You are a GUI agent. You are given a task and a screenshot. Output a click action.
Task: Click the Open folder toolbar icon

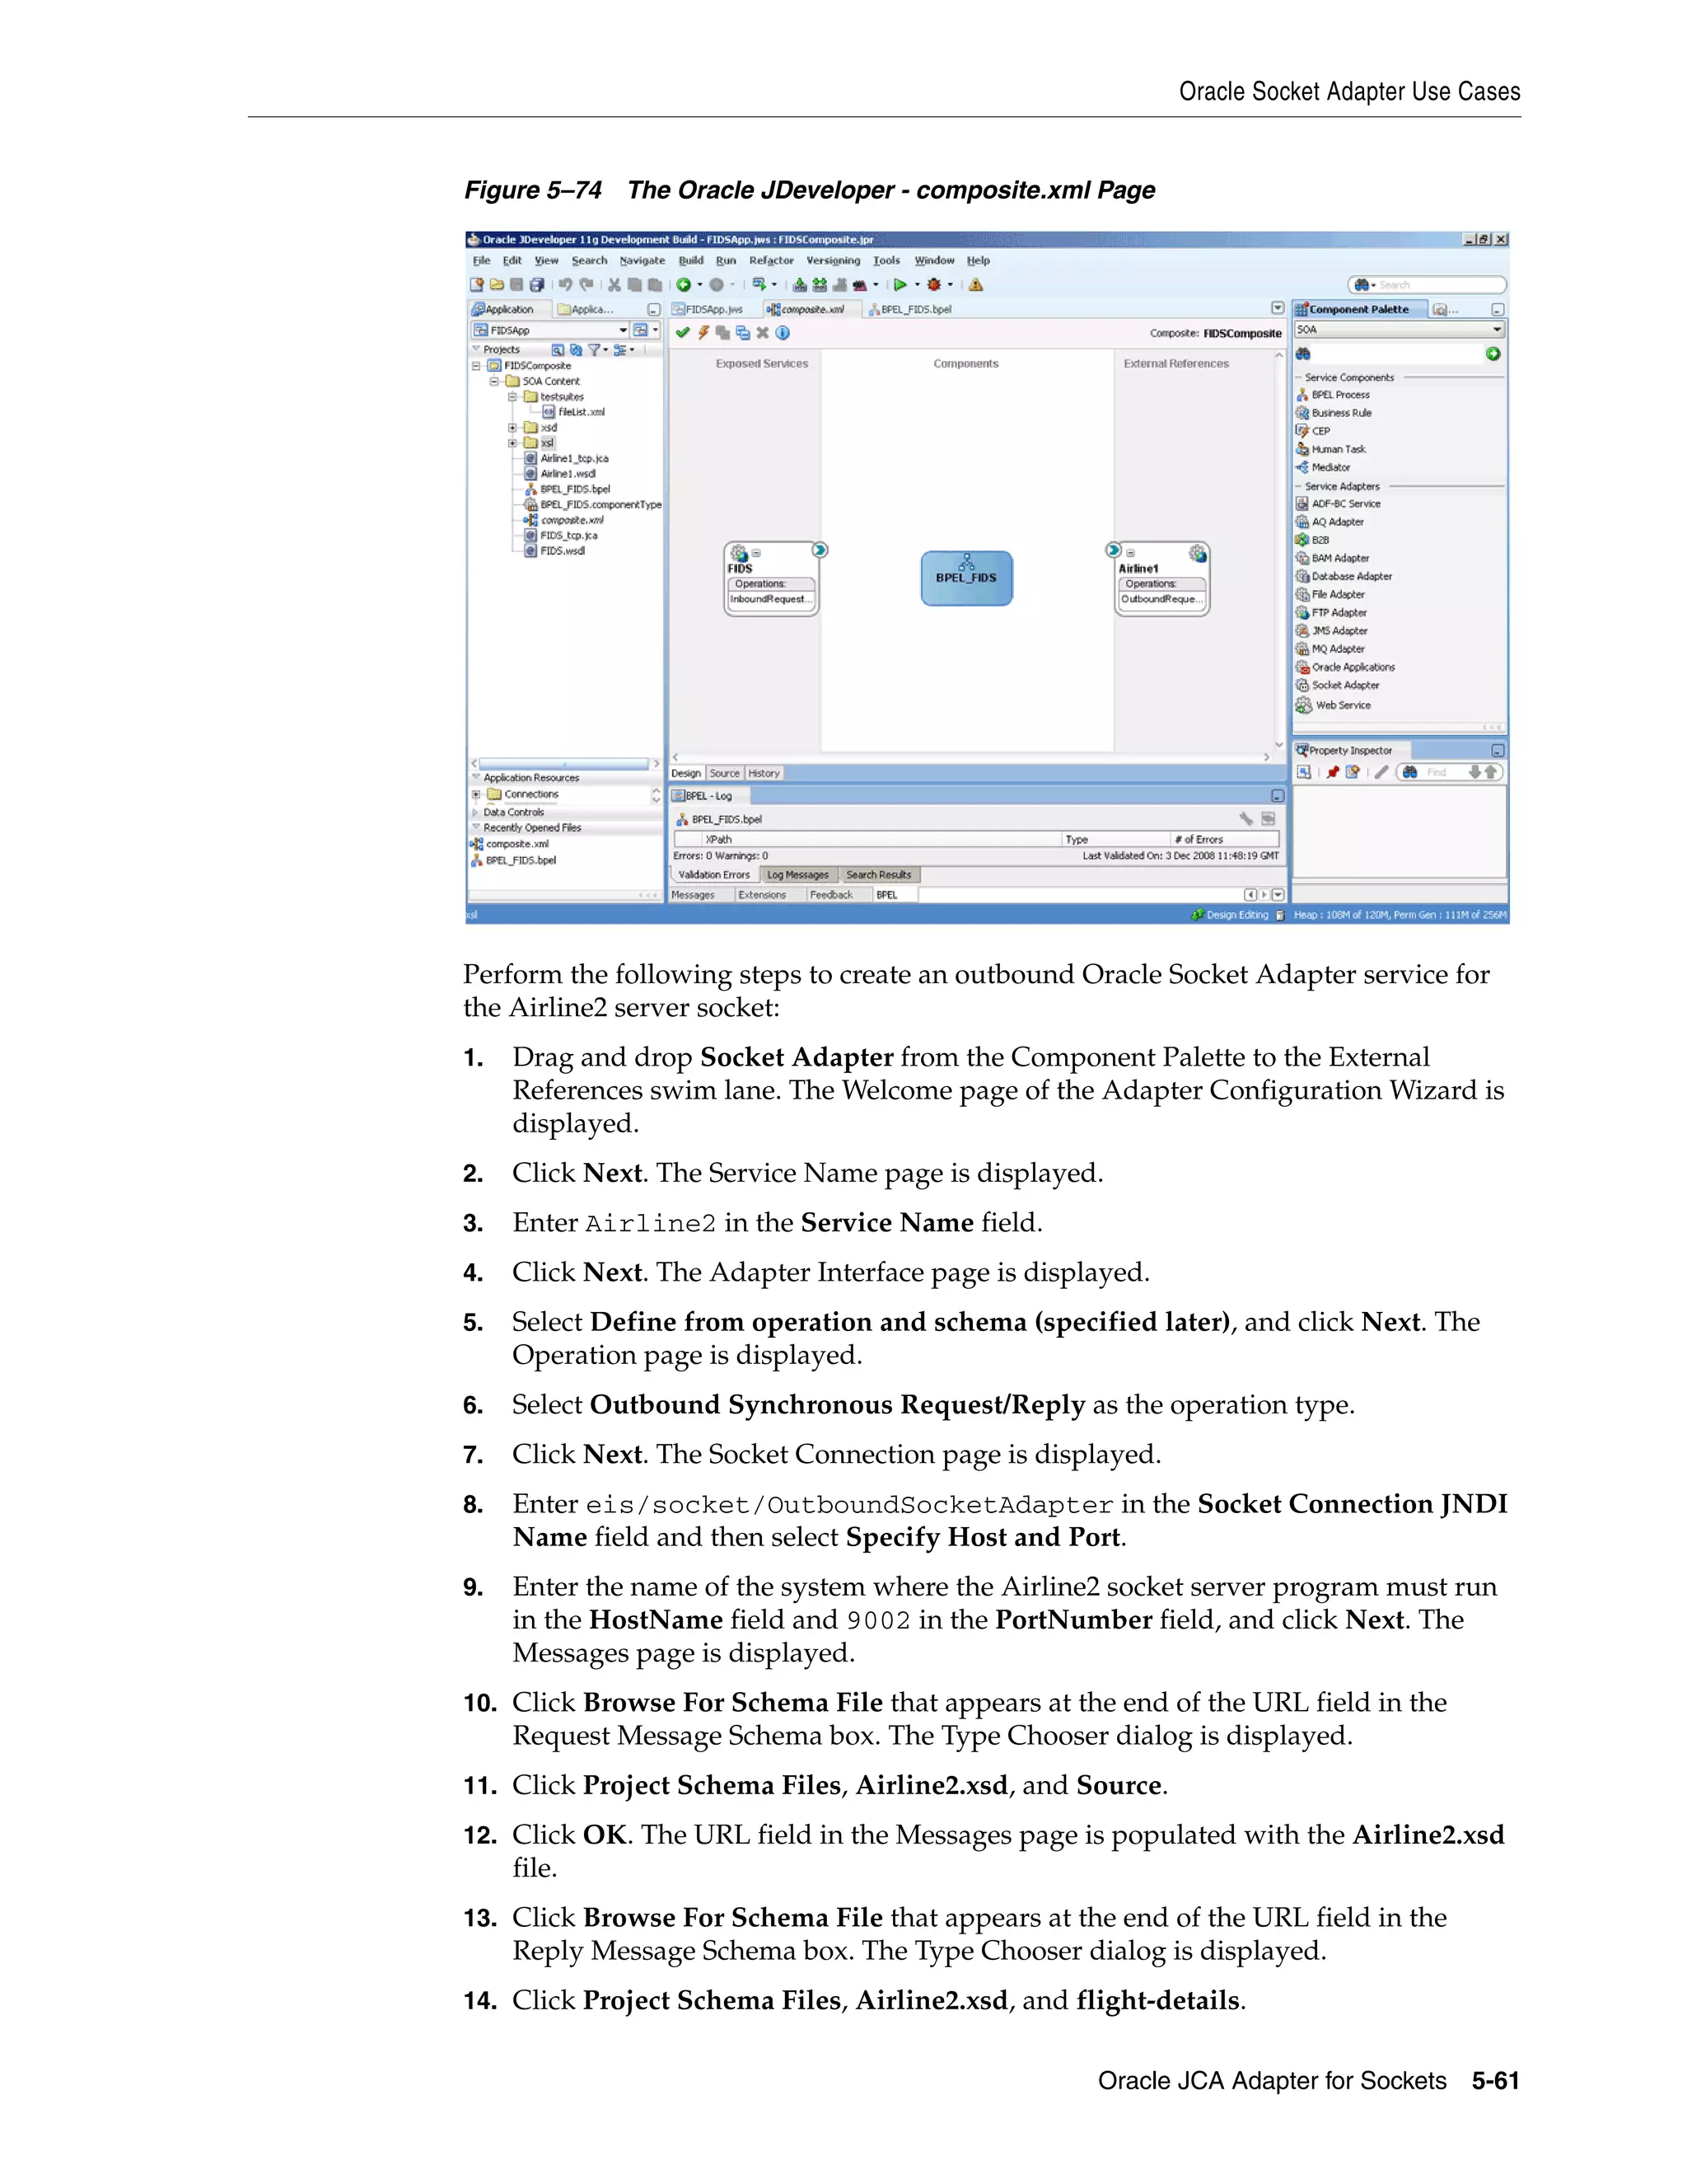point(497,285)
